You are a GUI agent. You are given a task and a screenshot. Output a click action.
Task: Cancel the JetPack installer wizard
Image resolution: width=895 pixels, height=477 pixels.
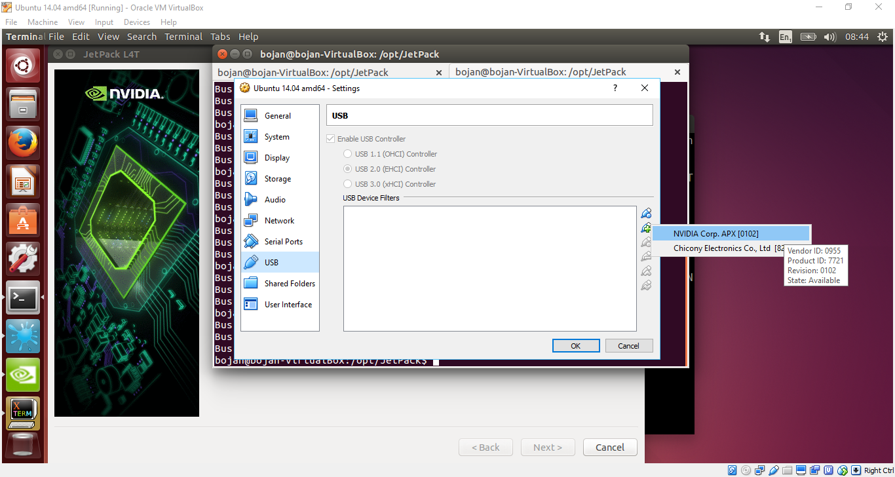tap(610, 447)
